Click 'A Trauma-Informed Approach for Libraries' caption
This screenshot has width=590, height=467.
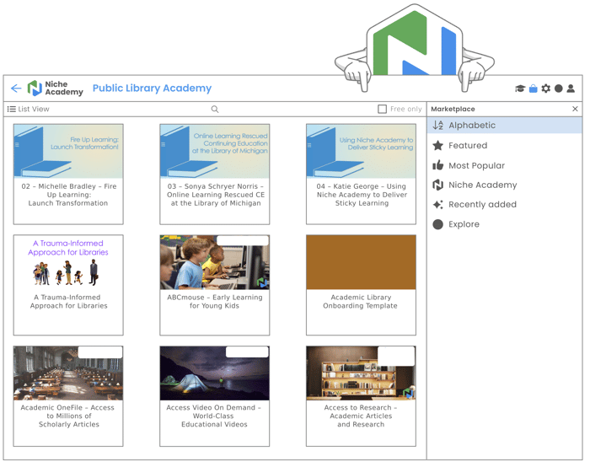pos(68,302)
